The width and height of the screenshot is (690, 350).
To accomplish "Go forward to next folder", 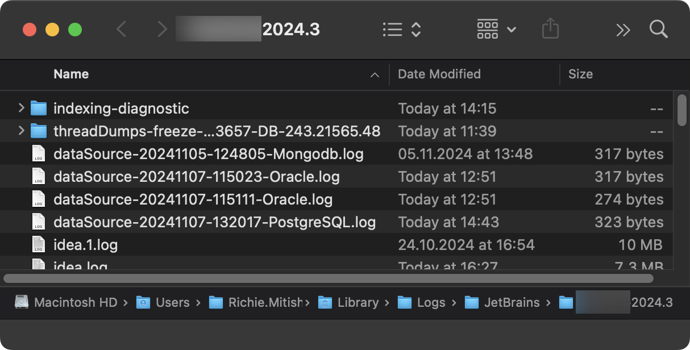I will tap(163, 29).
